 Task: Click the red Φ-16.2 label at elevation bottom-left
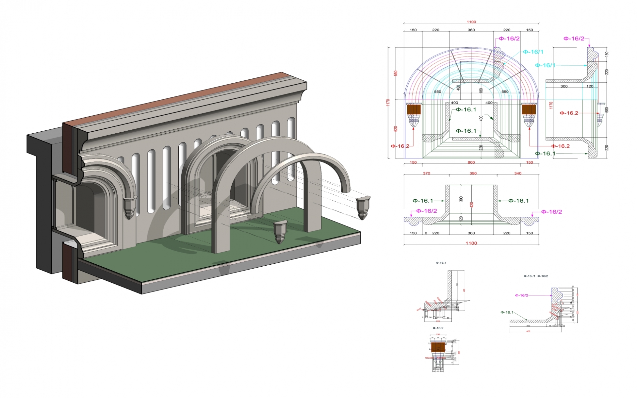pos(400,146)
